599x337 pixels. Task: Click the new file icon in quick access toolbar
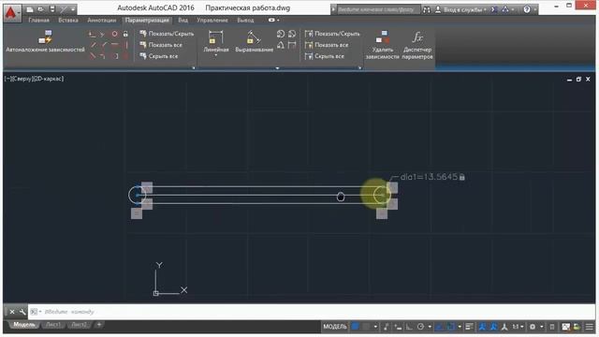pos(29,9)
